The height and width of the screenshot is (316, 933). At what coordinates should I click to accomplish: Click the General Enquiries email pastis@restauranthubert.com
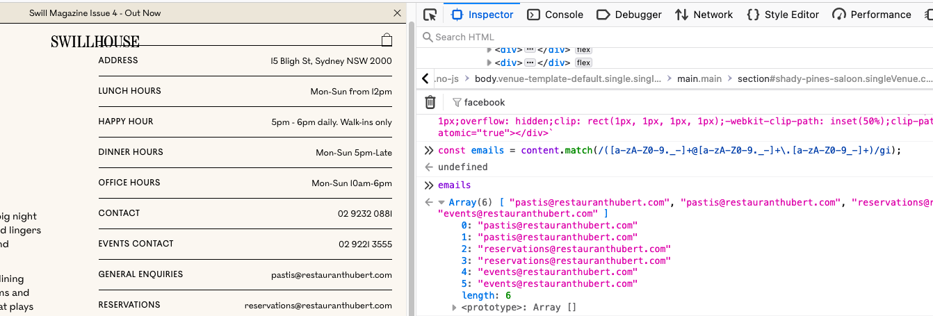(332, 275)
